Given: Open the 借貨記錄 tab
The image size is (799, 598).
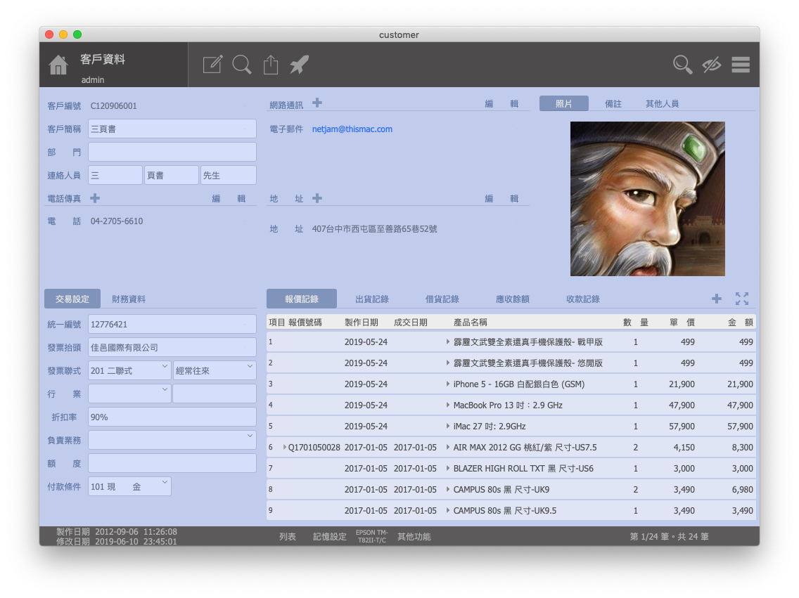Looking at the screenshot, I should [x=442, y=299].
